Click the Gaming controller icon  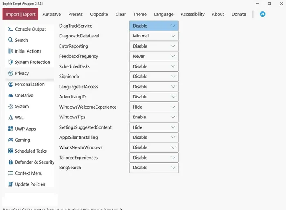coord(10,140)
